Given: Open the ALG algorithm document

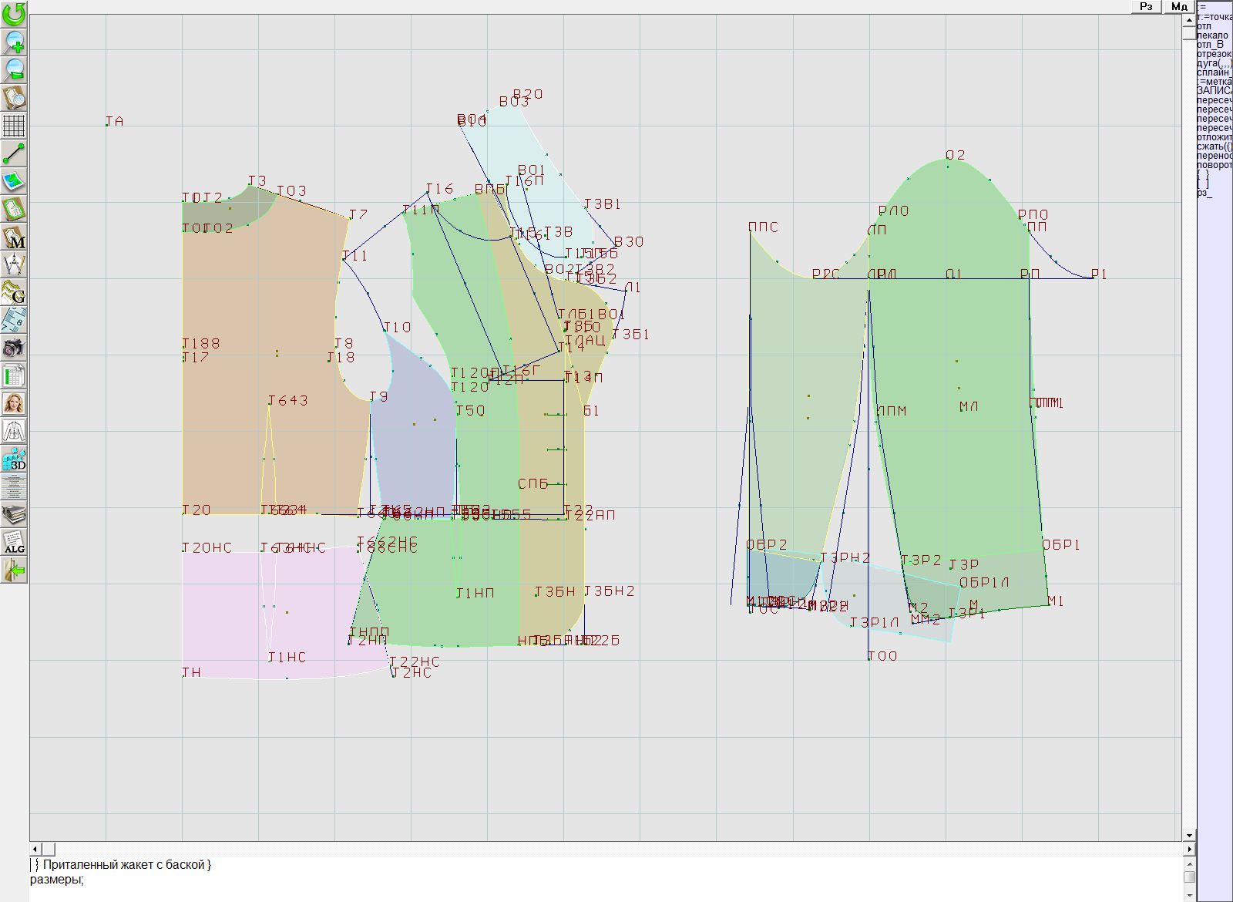Looking at the screenshot, I should [x=14, y=543].
